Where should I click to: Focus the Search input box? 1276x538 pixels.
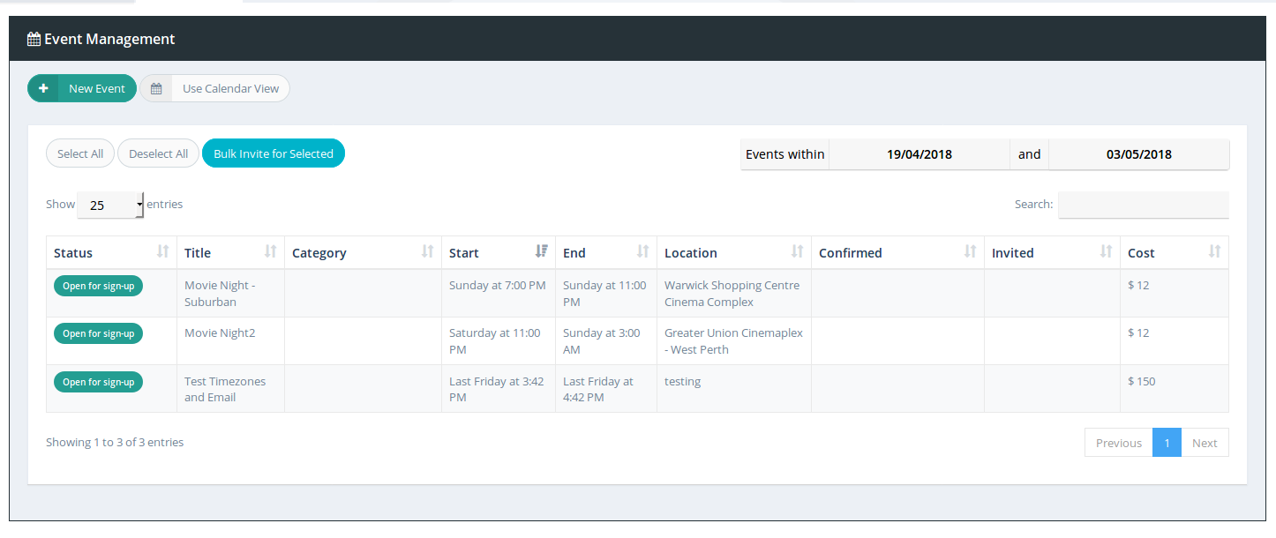click(x=1144, y=205)
